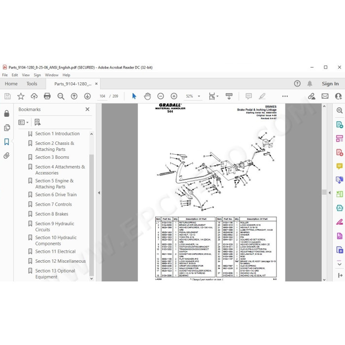
Task: Open Section 9 Hydraulic Circuits bookmark
Action: coord(55,226)
